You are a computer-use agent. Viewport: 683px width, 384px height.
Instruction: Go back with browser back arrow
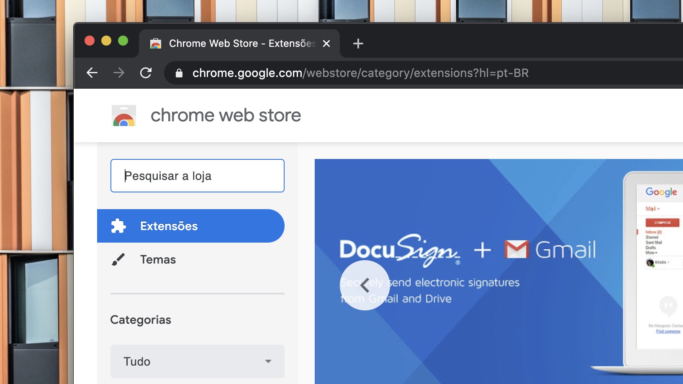click(92, 73)
